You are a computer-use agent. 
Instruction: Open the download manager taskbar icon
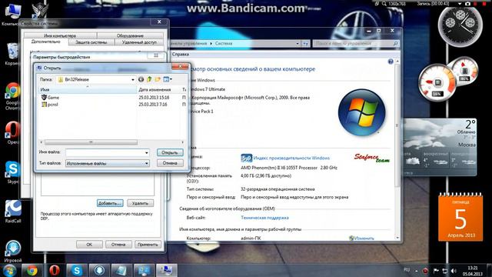point(99,270)
